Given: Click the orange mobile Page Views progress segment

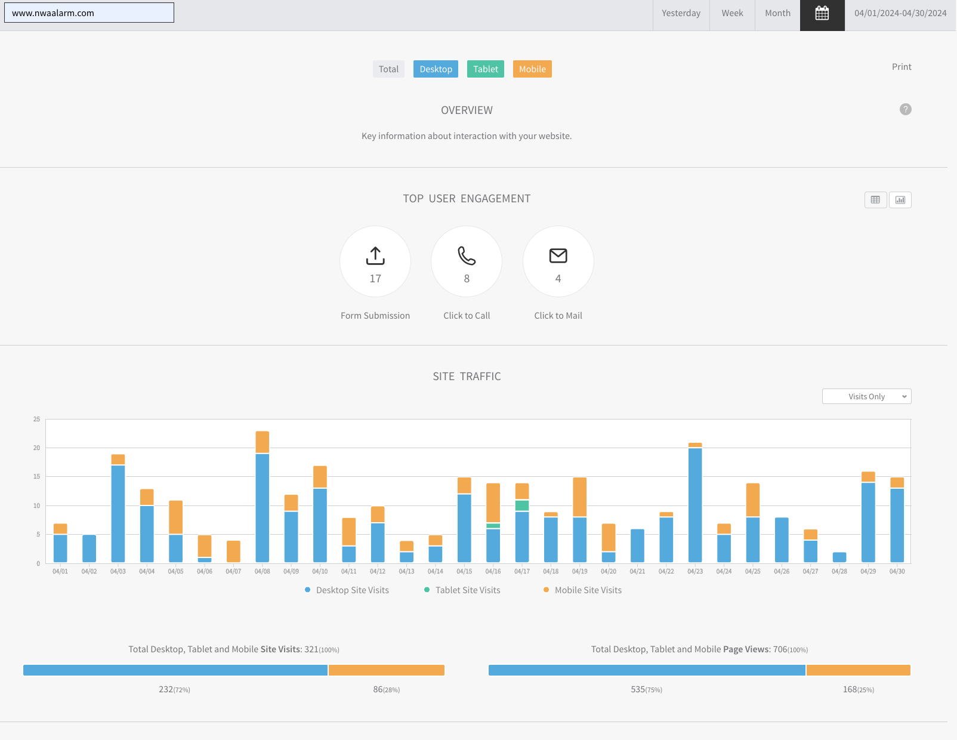Looking at the screenshot, I should 859,670.
